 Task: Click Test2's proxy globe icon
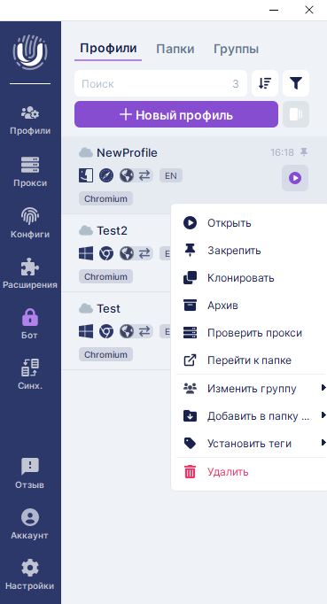pyautogui.click(x=127, y=253)
